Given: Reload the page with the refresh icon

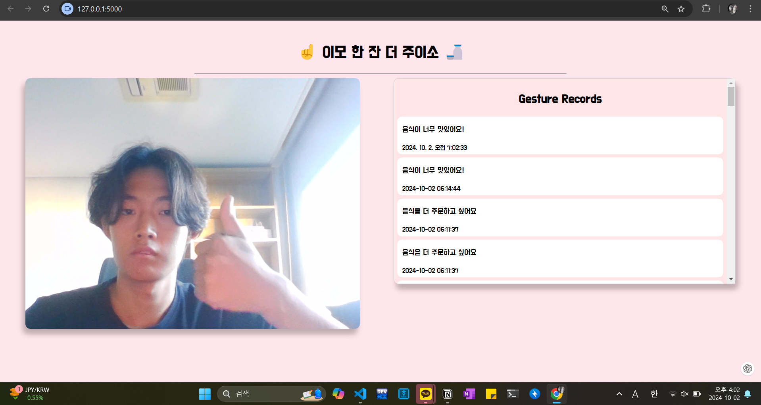Looking at the screenshot, I should pyautogui.click(x=46, y=9).
